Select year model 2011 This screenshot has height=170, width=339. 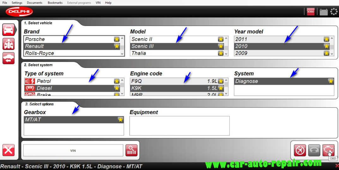[282, 39]
